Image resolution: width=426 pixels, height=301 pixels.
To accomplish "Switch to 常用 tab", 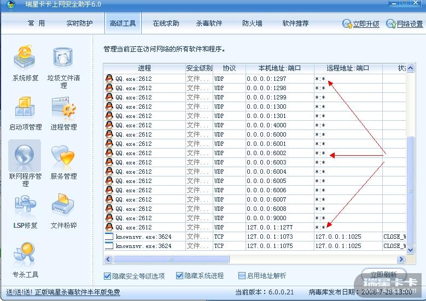I will pos(36,23).
